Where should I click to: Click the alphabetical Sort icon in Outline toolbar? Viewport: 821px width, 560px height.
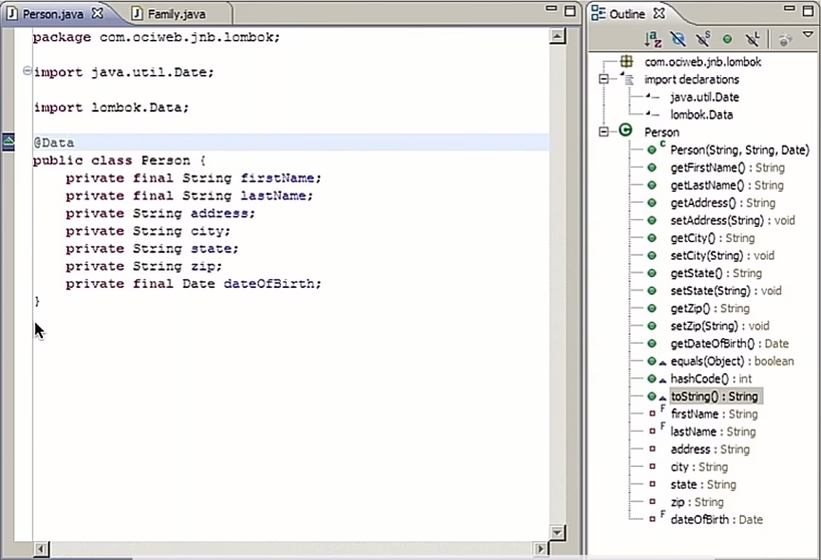click(653, 39)
